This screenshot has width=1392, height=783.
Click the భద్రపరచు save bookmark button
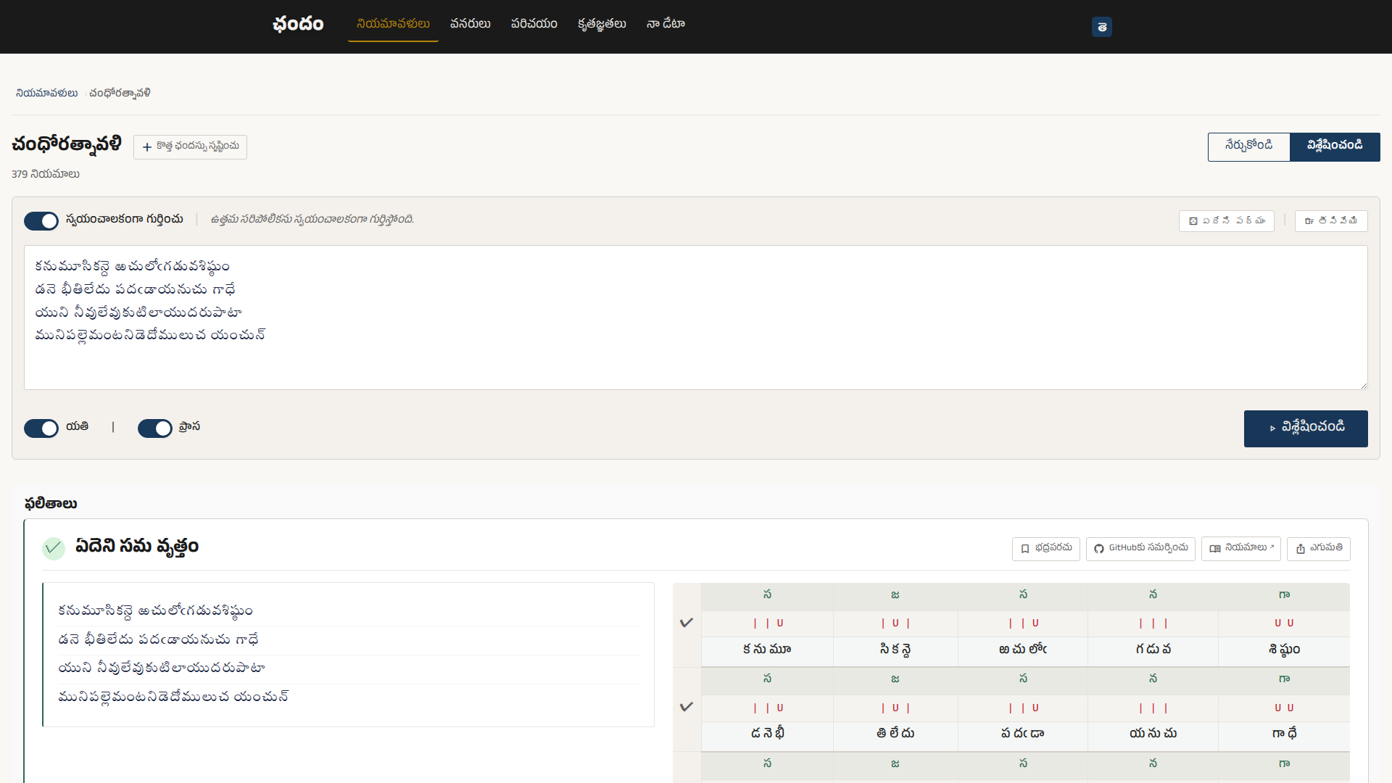click(1046, 549)
